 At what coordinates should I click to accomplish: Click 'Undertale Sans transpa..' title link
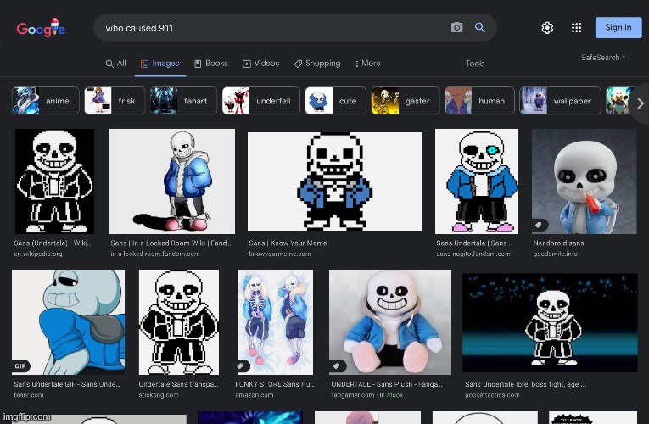[x=178, y=384]
